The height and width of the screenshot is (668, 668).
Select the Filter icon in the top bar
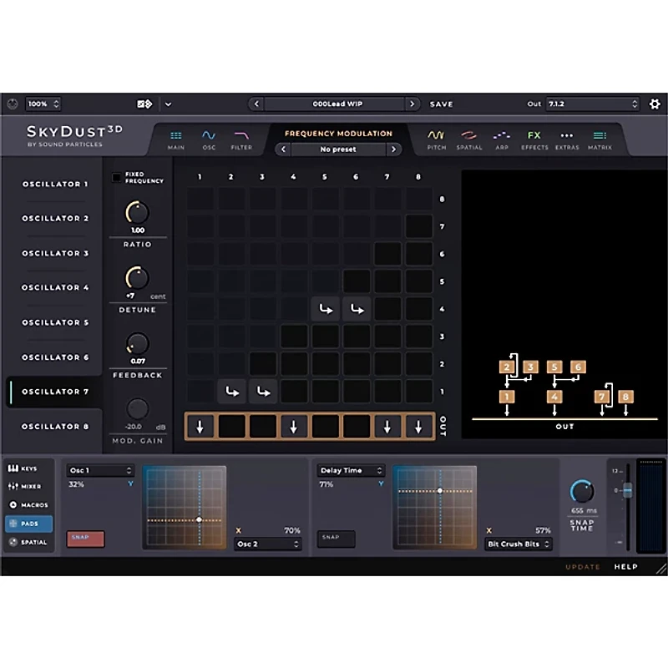pyautogui.click(x=241, y=139)
